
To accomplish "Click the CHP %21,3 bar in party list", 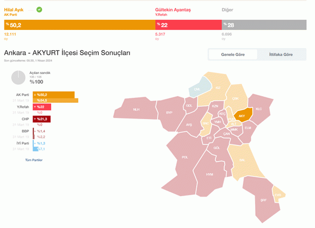I will [x=42, y=119].
